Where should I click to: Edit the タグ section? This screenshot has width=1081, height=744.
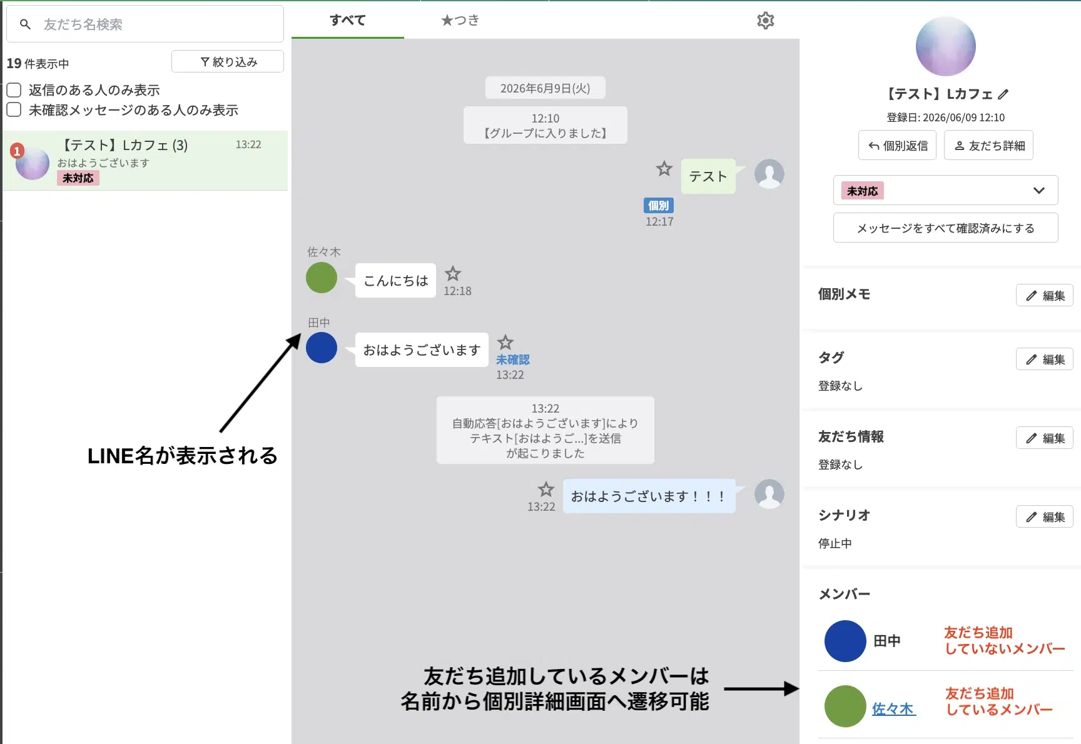click(x=1044, y=359)
